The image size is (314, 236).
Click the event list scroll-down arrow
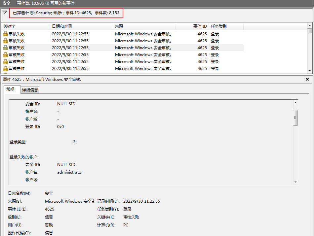point(309,71)
